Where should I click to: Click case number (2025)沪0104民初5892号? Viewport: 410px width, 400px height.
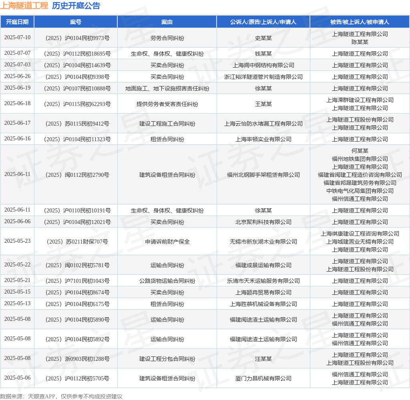click(77, 339)
